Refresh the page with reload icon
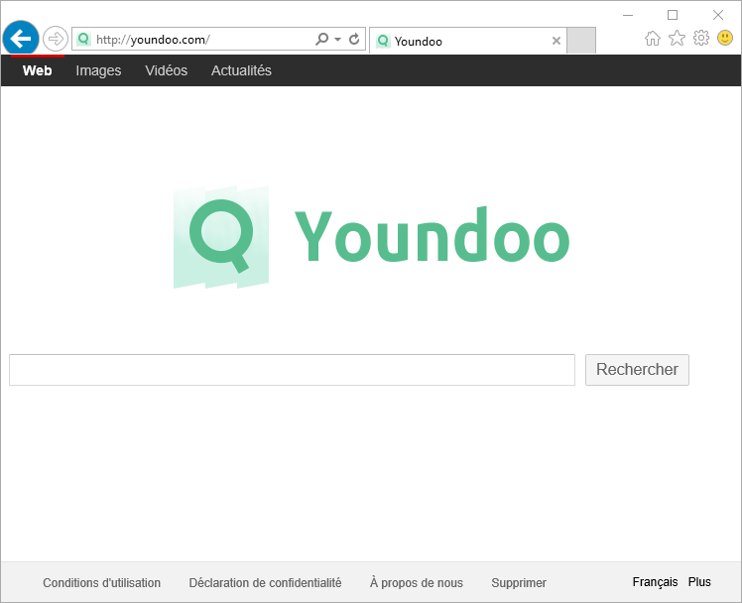Image resolution: width=742 pixels, height=603 pixels. [354, 39]
